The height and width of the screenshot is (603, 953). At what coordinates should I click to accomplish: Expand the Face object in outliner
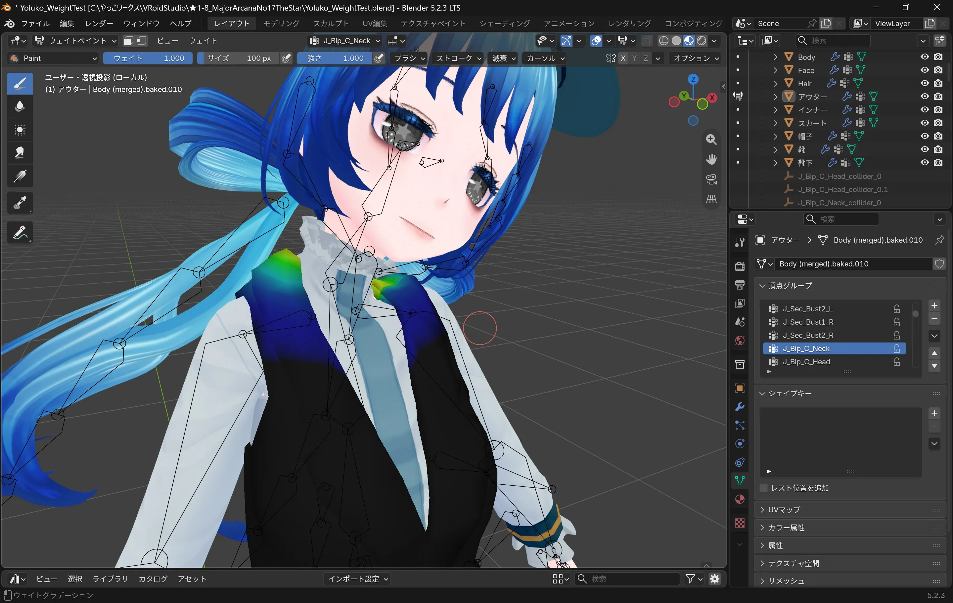click(775, 70)
